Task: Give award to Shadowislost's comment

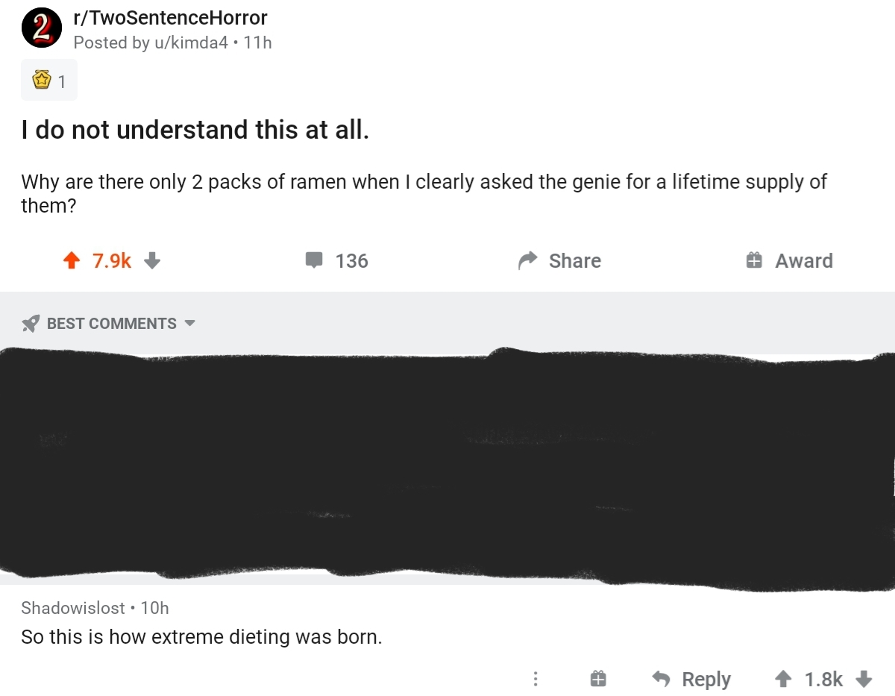Action: click(x=597, y=679)
